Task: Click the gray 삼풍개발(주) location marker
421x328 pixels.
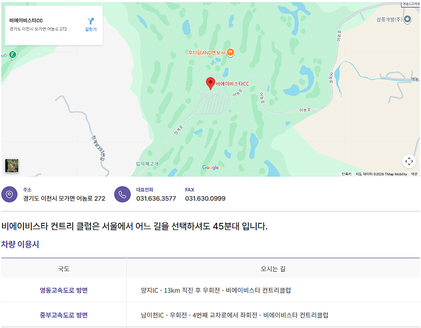Action: 407,19
